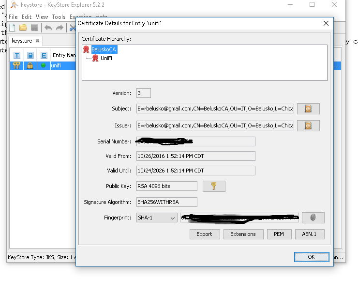Screen dimensions: 358x281
Task: Click the Export button
Action: point(204,234)
